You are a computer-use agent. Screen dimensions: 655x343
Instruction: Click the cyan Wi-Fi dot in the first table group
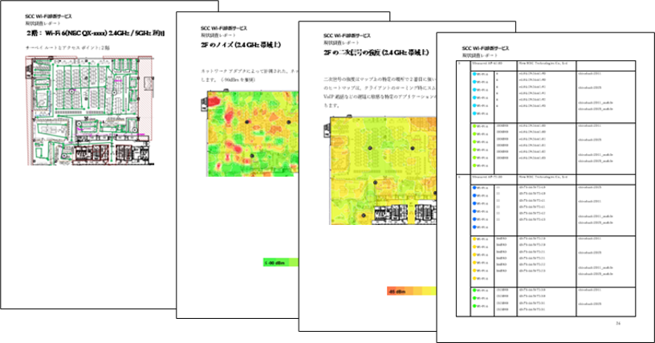point(474,74)
